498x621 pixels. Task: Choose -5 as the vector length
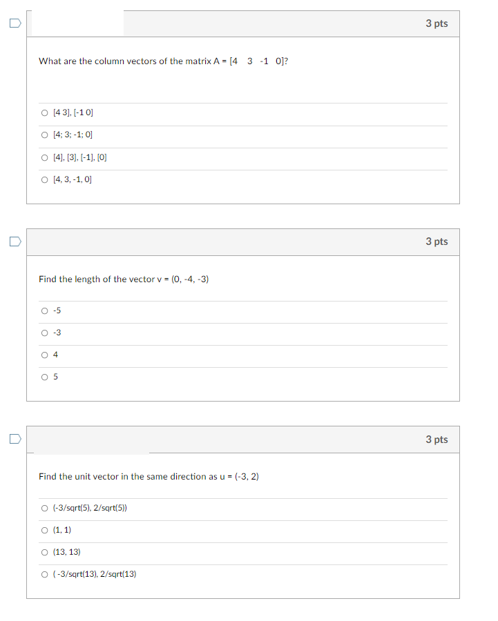click(x=45, y=310)
